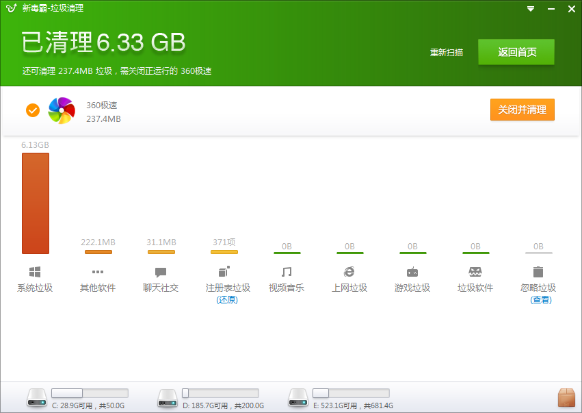
Task: Click the E: drive disk icon
Action: (298, 397)
